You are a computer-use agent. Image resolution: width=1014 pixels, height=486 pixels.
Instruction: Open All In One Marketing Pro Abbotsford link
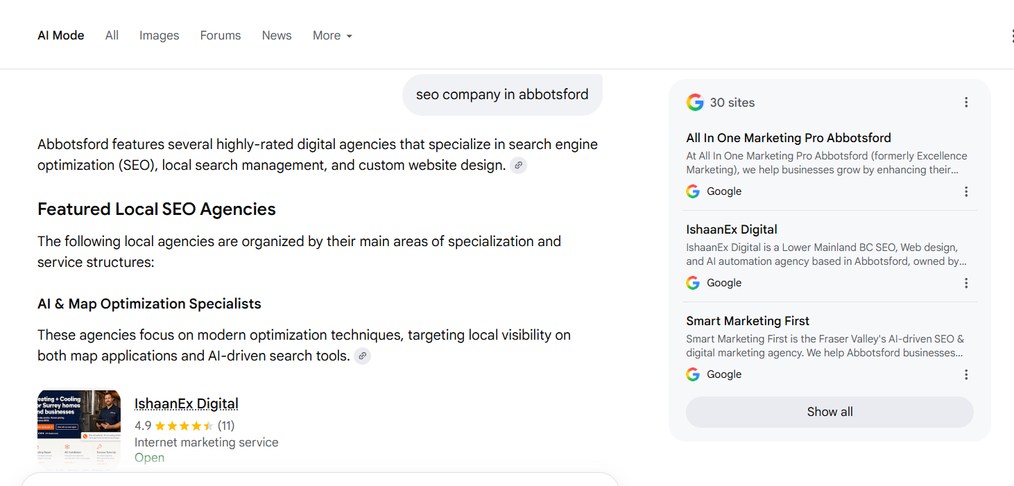pyautogui.click(x=789, y=138)
